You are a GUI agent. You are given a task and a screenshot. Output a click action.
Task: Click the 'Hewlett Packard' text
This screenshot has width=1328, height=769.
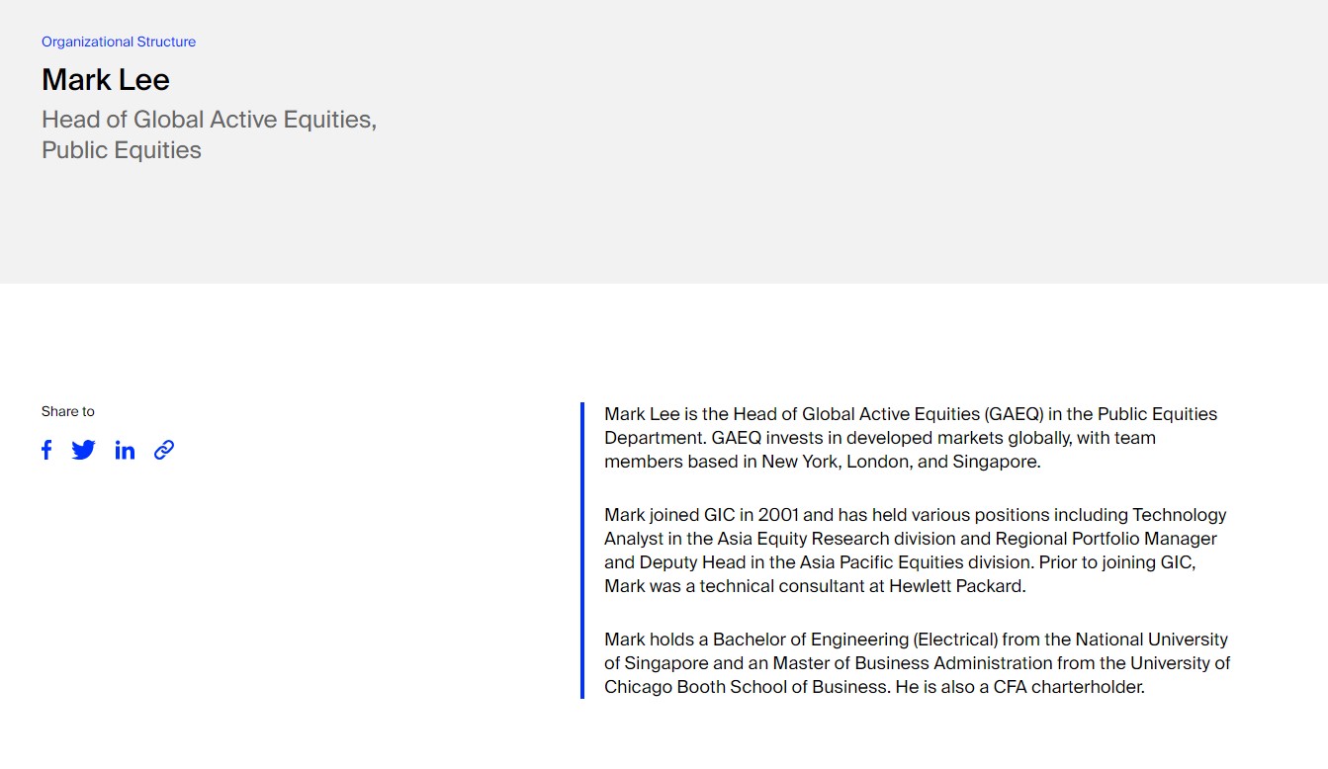point(956,586)
